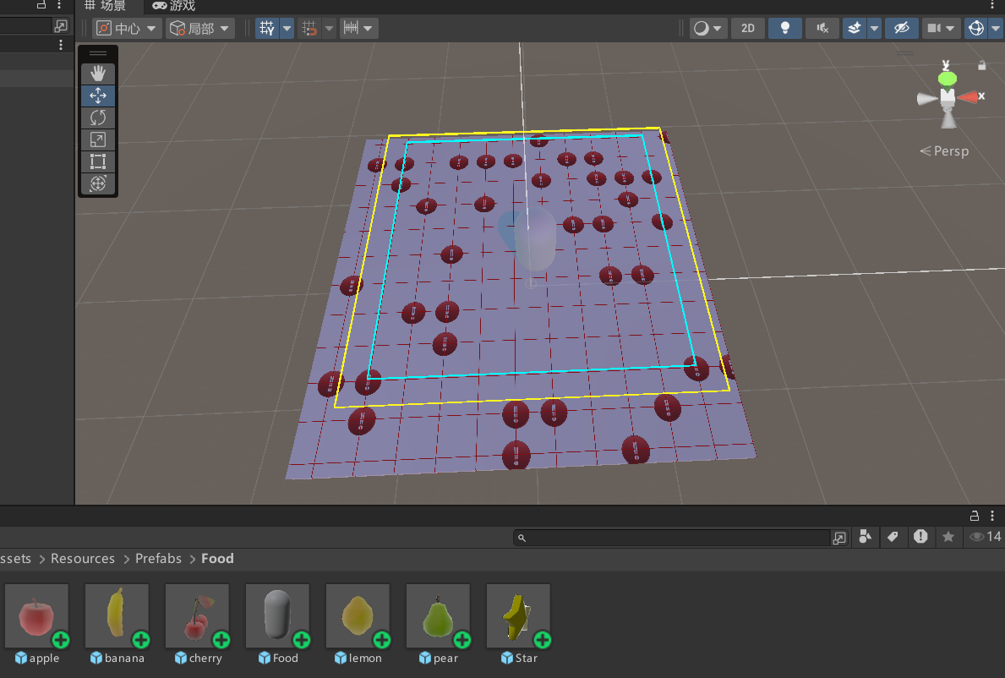Image resolution: width=1005 pixels, height=678 pixels.
Task: Select the combined Transform tool
Action: (98, 183)
